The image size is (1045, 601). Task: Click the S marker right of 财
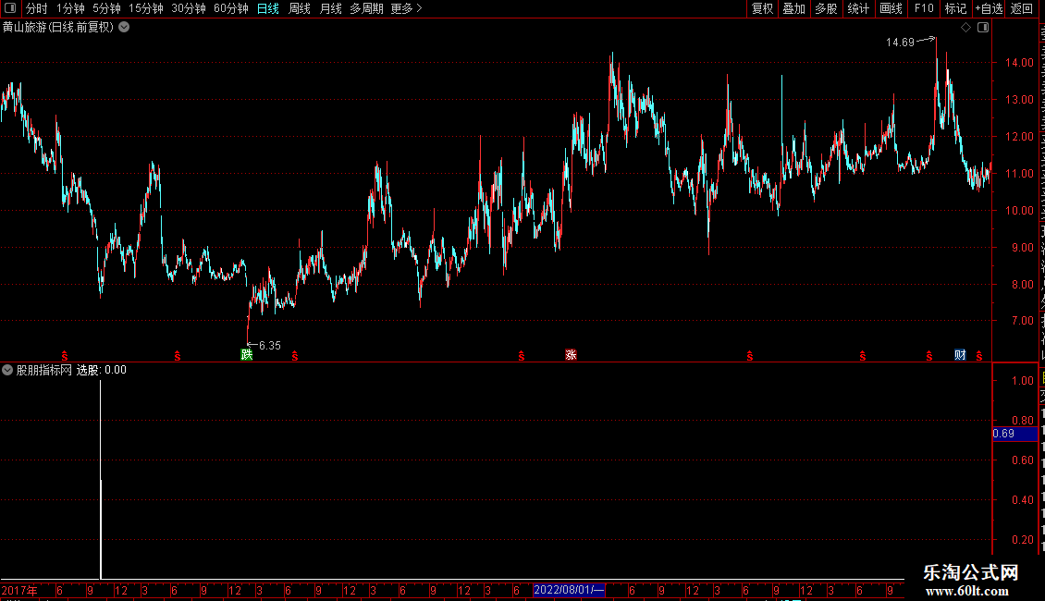pos(979,357)
